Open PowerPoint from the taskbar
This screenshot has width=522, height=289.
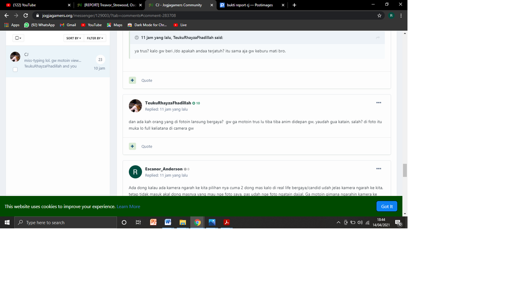[x=153, y=222]
